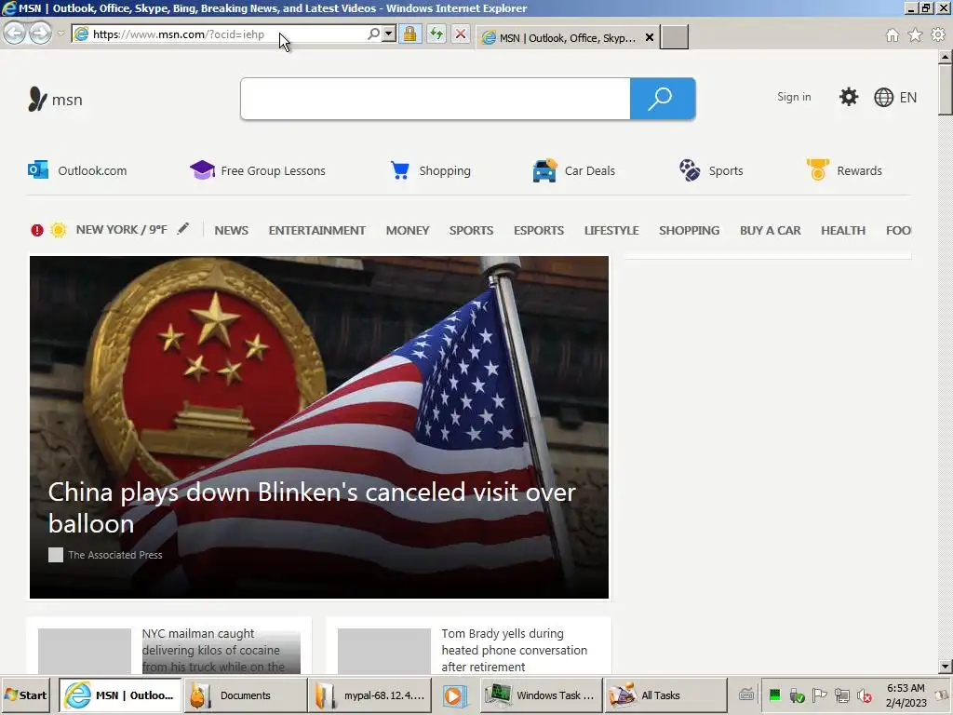Image resolution: width=953 pixels, height=715 pixels.
Task: Click the sunny weather icon
Action: (x=59, y=230)
